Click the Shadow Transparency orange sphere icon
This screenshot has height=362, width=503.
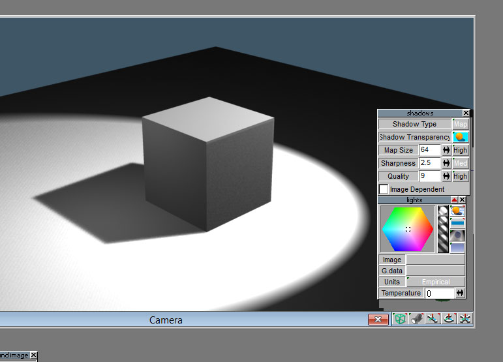click(461, 137)
